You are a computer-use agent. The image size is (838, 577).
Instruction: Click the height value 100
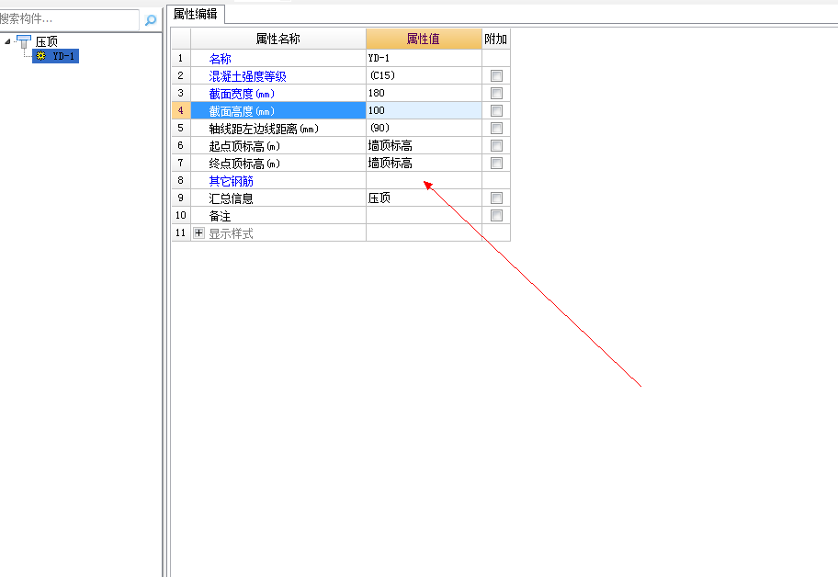tap(424, 110)
